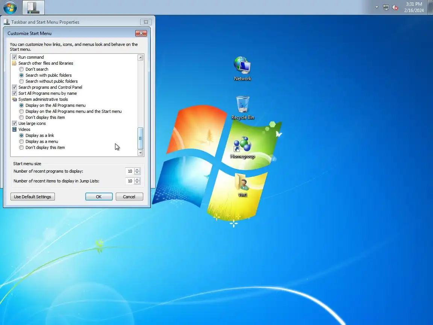
Task: Click the recent programs number field
Action: point(130,172)
